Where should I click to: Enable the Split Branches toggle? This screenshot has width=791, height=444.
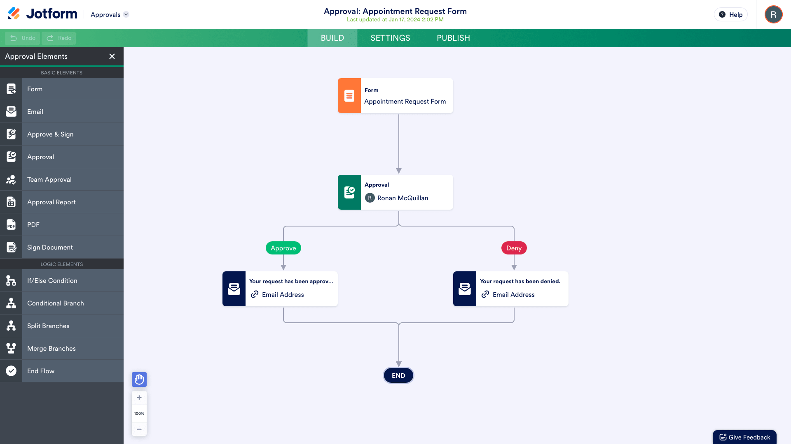(62, 326)
